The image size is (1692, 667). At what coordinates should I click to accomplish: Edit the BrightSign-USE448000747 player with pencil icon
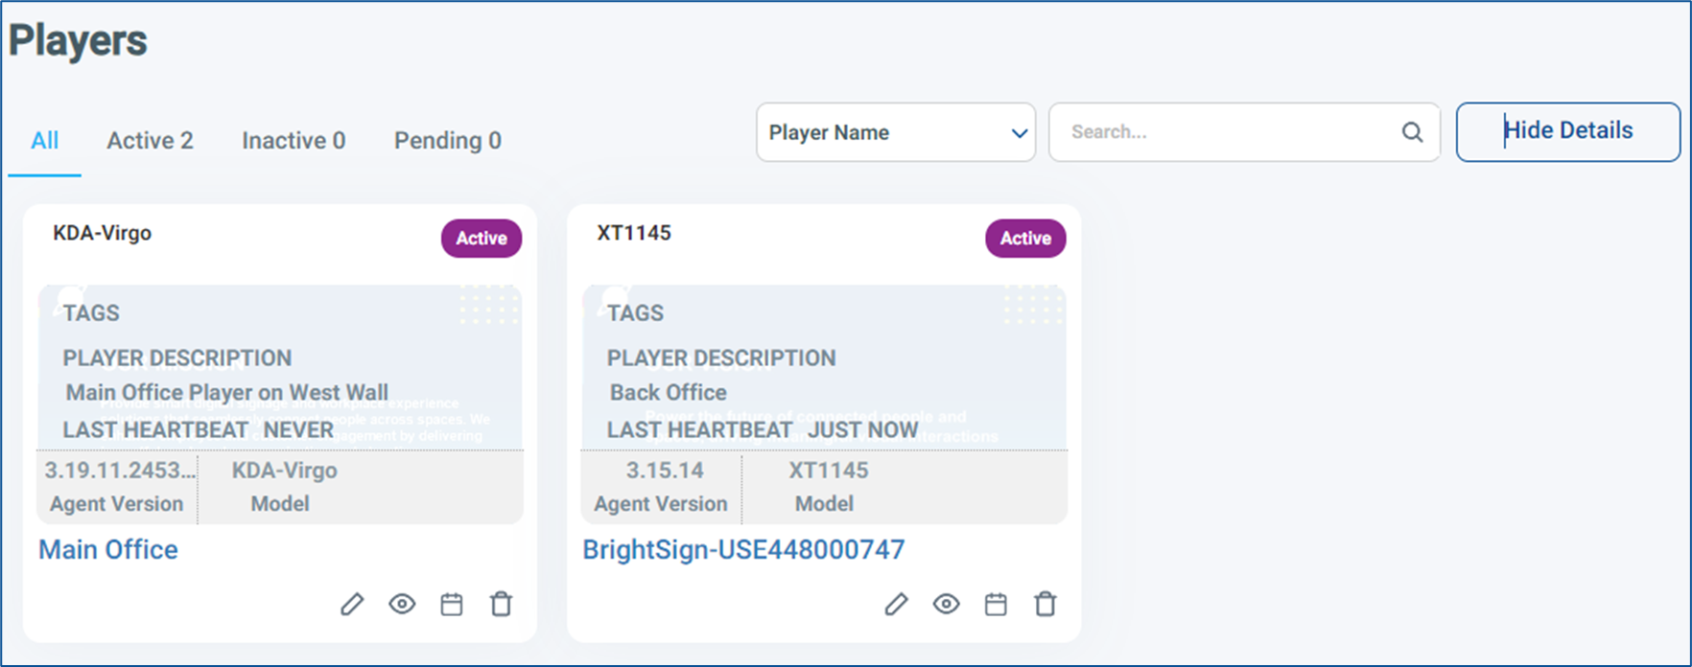896,605
